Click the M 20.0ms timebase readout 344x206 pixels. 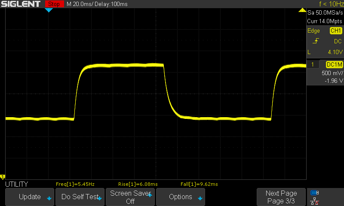click(80, 4)
